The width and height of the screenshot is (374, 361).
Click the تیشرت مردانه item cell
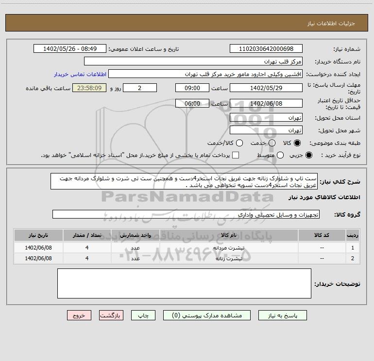click(x=228, y=248)
